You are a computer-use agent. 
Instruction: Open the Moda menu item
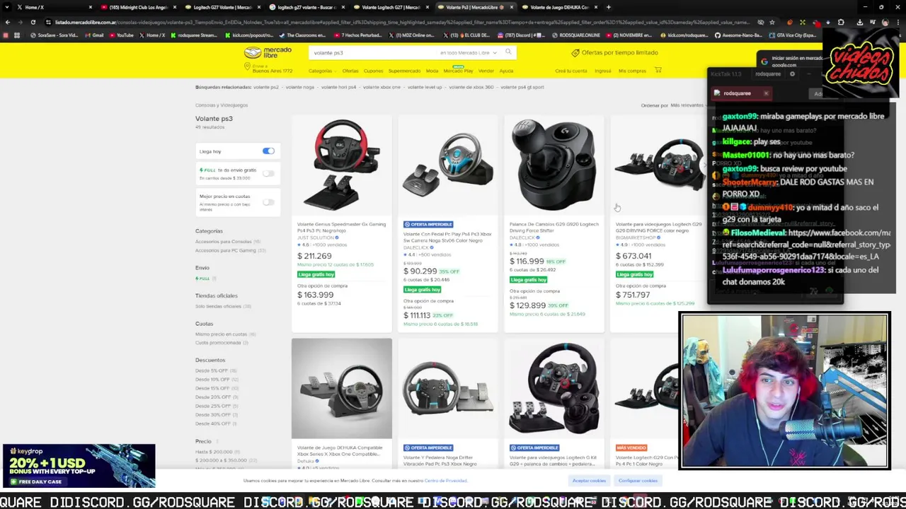432,71
